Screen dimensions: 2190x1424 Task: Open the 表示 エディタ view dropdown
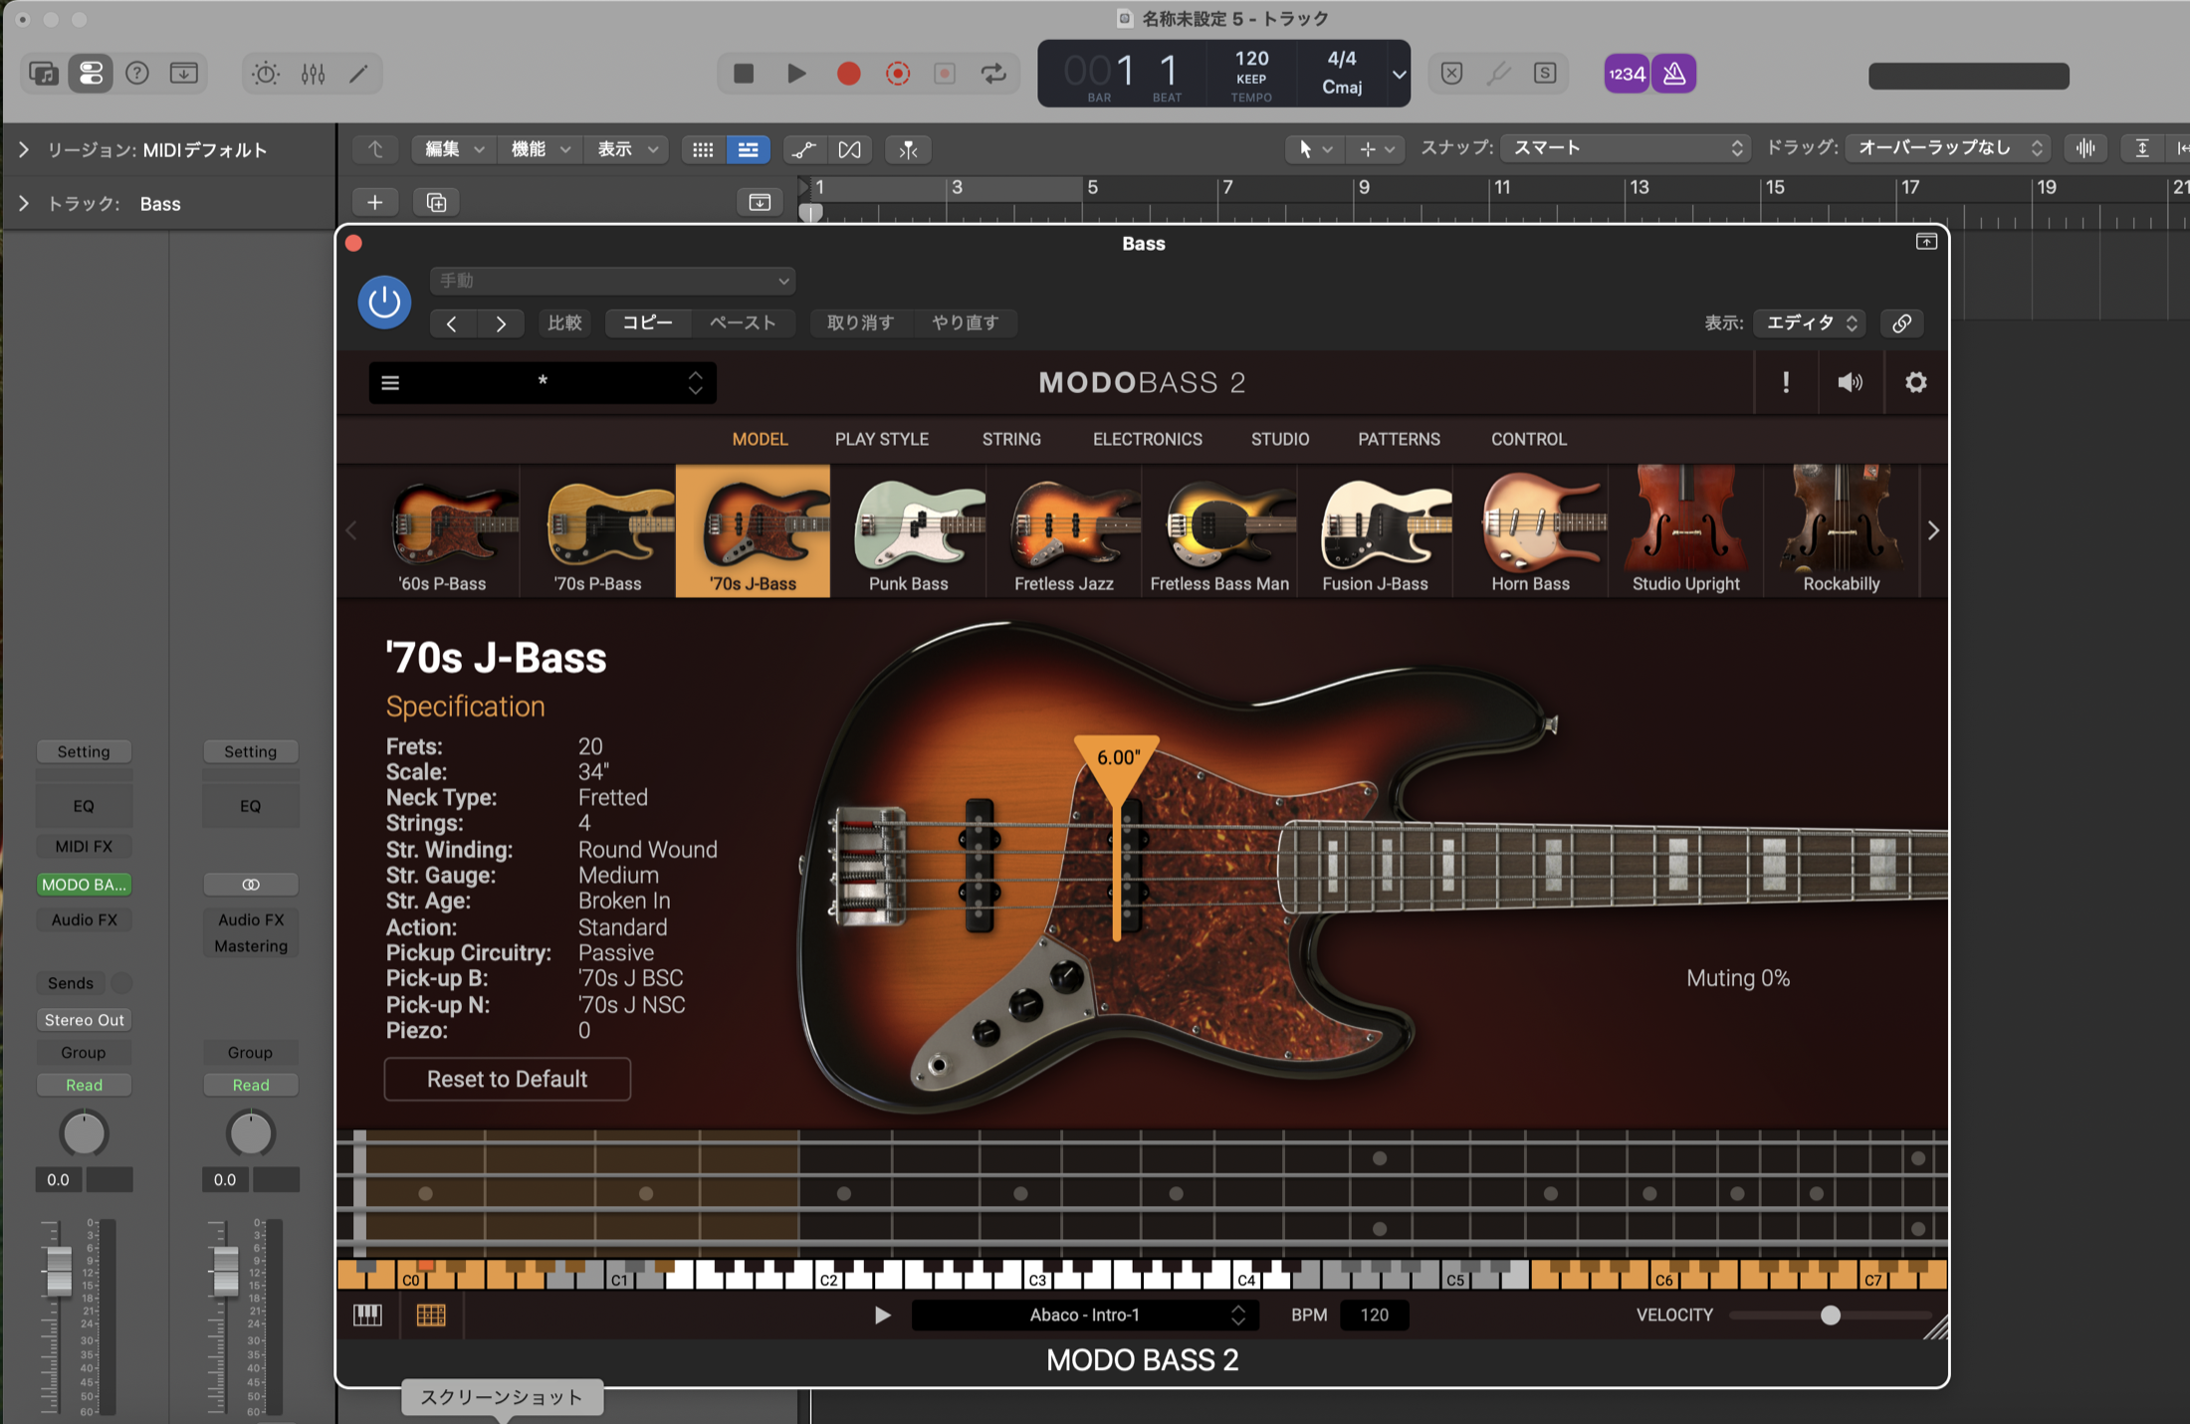pos(1810,322)
